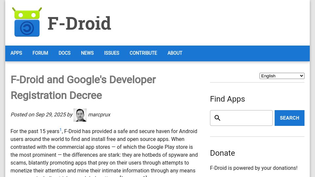315x177 pixels.
Task: Follow footnote 1 superscript link
Action: [60, 130]
